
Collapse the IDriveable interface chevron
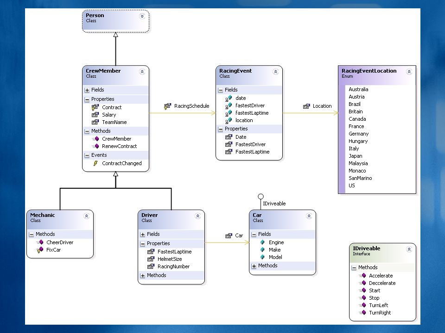409,249
